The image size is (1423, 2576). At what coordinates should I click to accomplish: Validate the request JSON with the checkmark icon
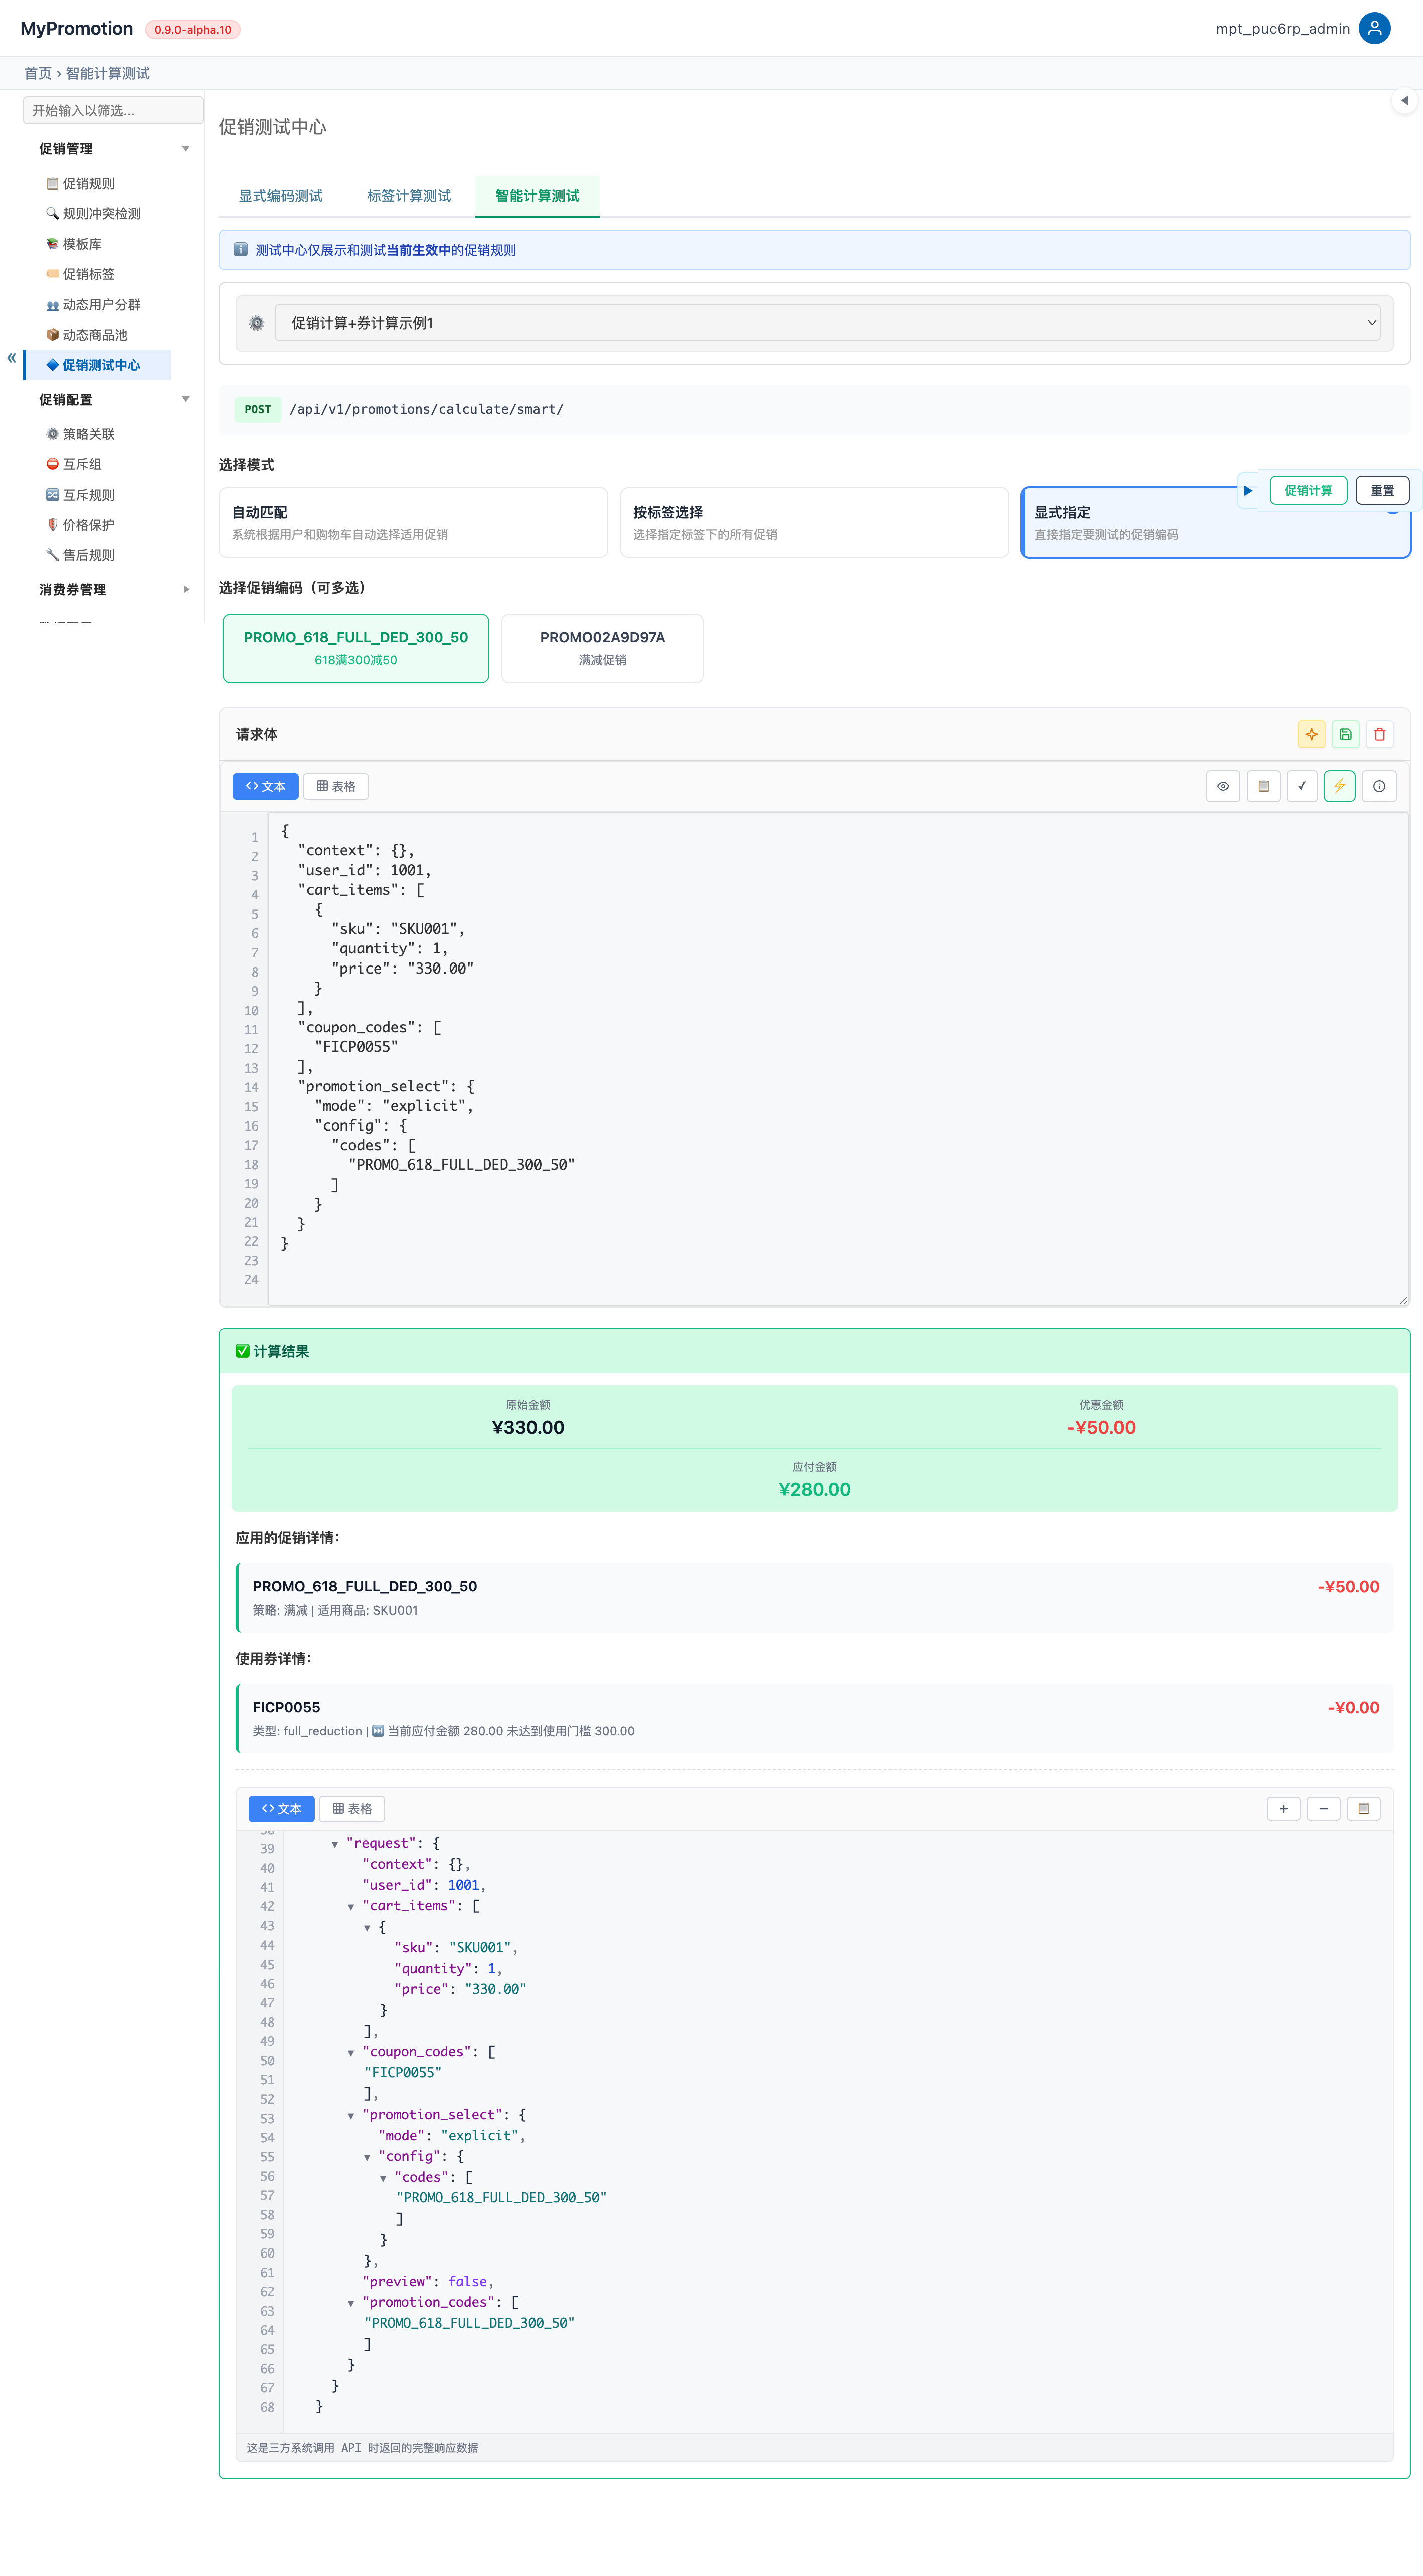(1302, 786)
